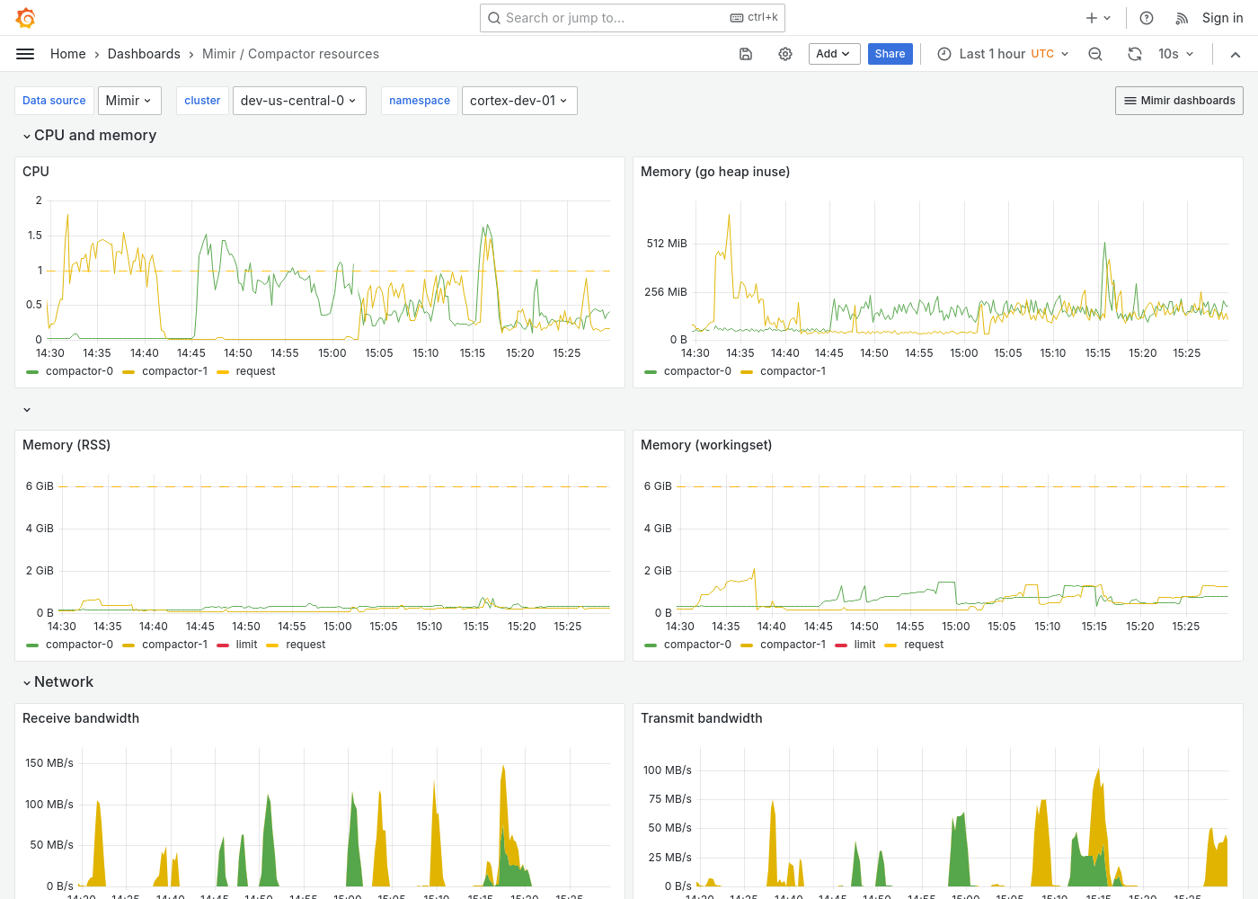This screenshot has width=1258, height=899.
Task: Open the namespace dropdown cortex-dev-01
Action: click(519, 100)
